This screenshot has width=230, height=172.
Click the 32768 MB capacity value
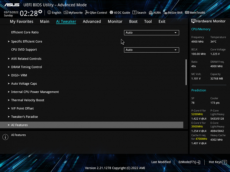tap(217, 79)
